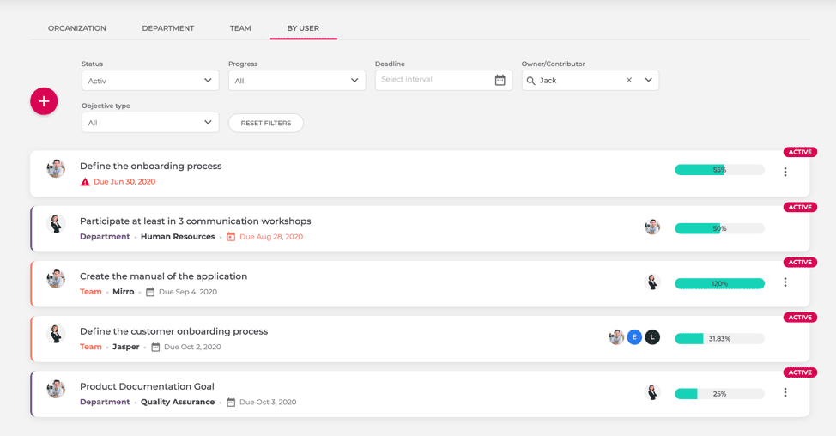The width and height of the screenshot is (836, 436).
Task: Open Define the customer onboarding process objective
Action: click(x=174, y=331)
